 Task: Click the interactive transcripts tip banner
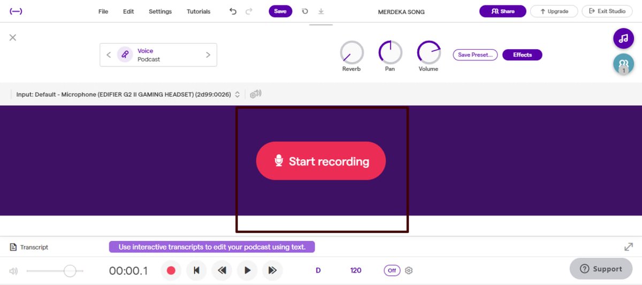212,247
